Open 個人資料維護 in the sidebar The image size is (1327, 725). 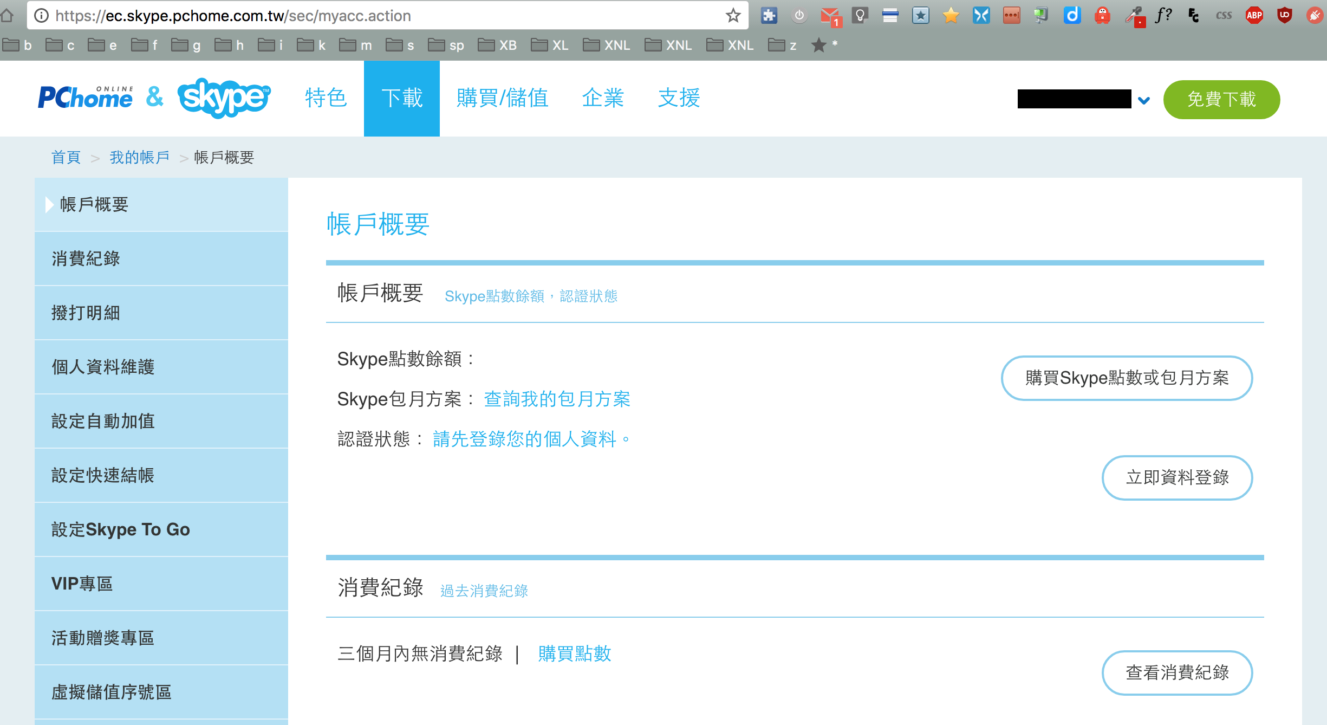[x=161, y=367]
